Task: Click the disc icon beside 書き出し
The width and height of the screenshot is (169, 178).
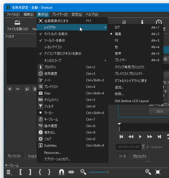Action: (x=41, y=132)
